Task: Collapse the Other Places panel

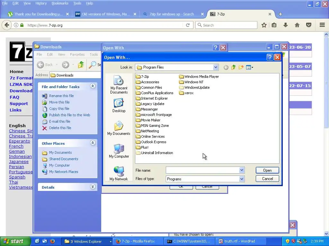Action: pos(93,143)
